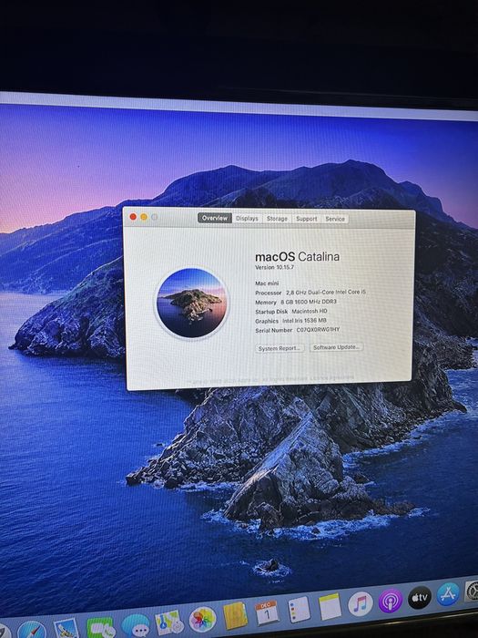Open the Support tab
478x638 pixels.
(307, 219)
